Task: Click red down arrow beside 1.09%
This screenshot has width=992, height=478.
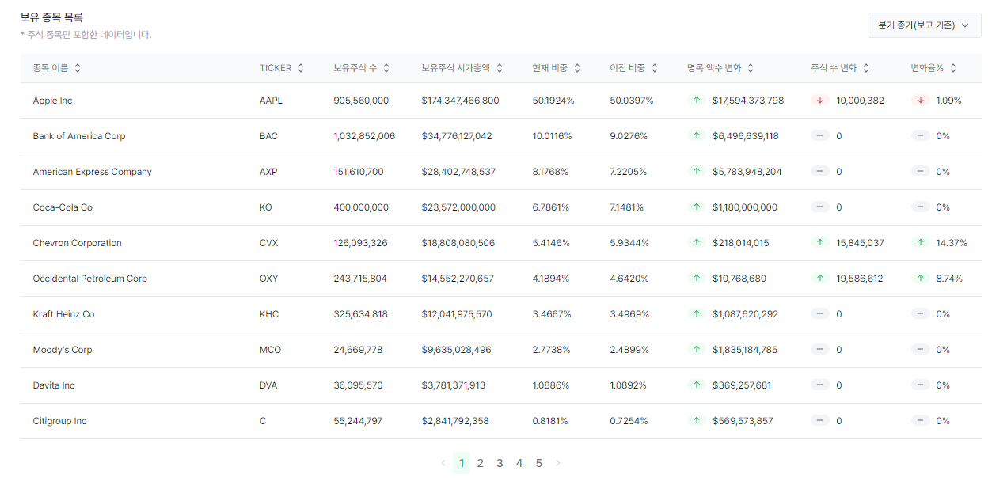Action: pyautogui.click(x=920, y=101)
